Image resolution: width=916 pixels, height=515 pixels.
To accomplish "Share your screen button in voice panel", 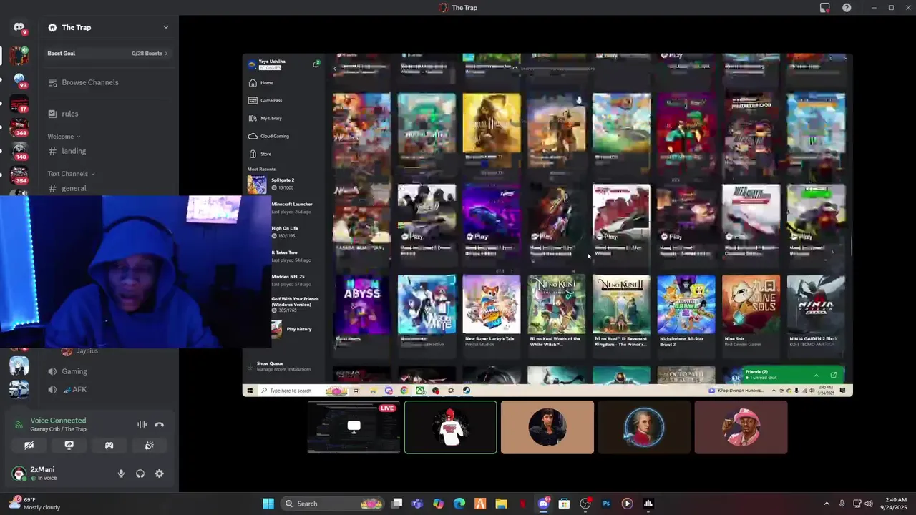I will [69, 445].
